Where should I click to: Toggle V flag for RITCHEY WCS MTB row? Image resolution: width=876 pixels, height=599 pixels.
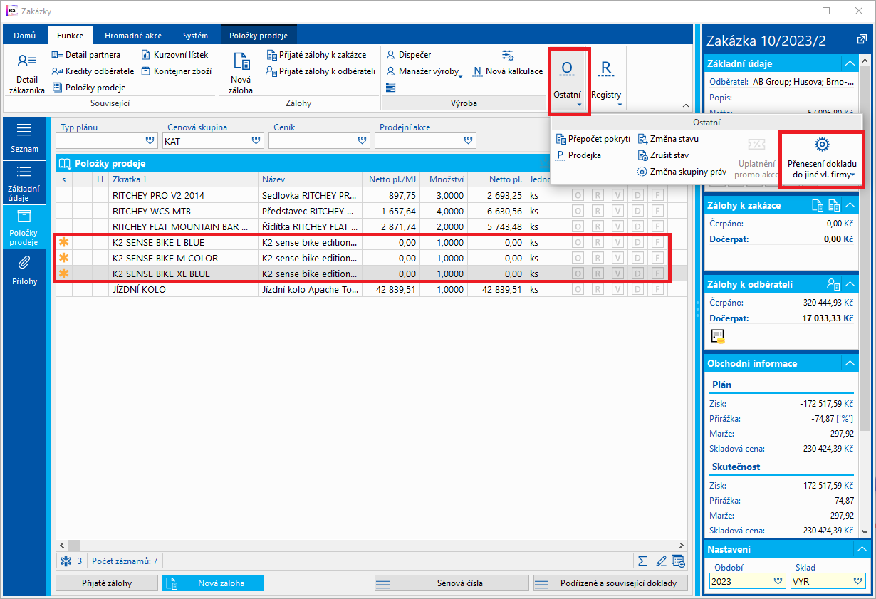point(617,211)
